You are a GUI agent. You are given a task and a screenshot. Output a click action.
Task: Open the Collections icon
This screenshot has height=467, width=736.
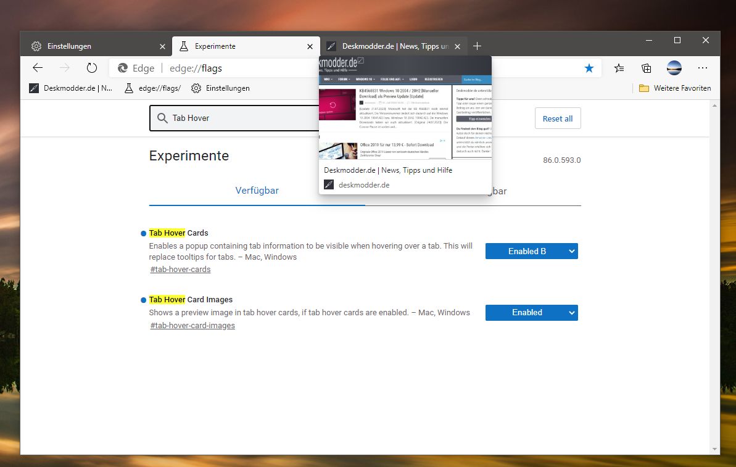[647, 68]
